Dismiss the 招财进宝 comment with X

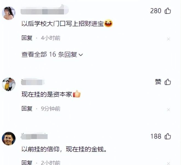coord(168,39)
